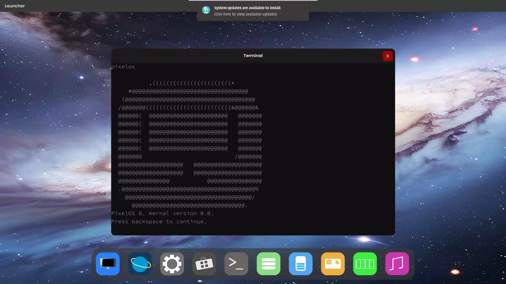Open the music player from the dock

pyautogui.click(x=397, y=264)
